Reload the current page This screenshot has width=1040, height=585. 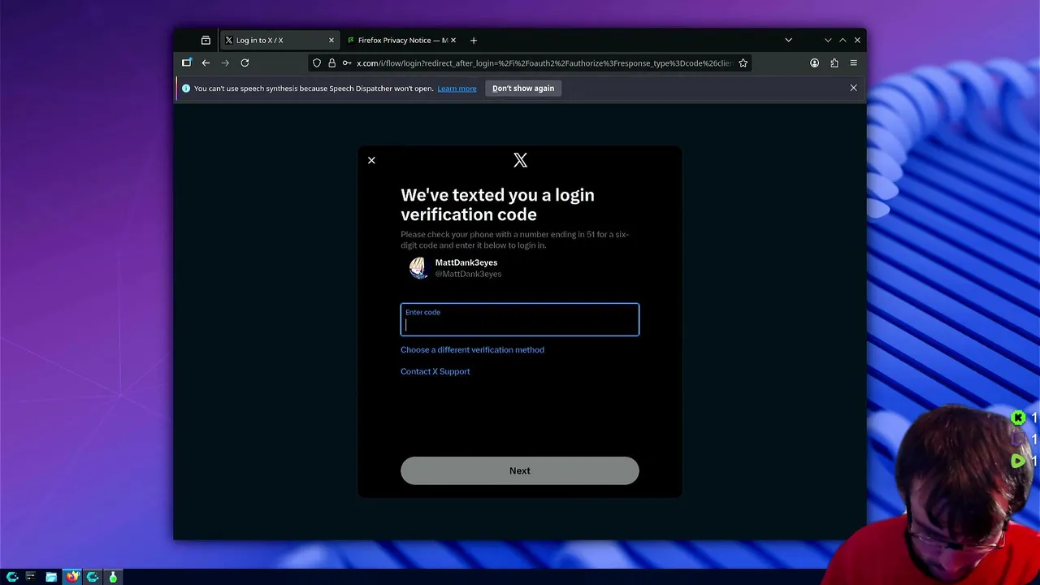245,63
